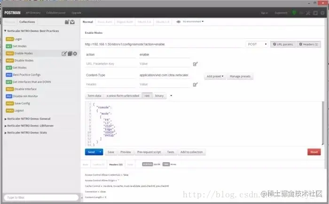Toggle the environment quick-look eye icon
The width and height of the screenshot is (329, 204).
click(178, 22)
